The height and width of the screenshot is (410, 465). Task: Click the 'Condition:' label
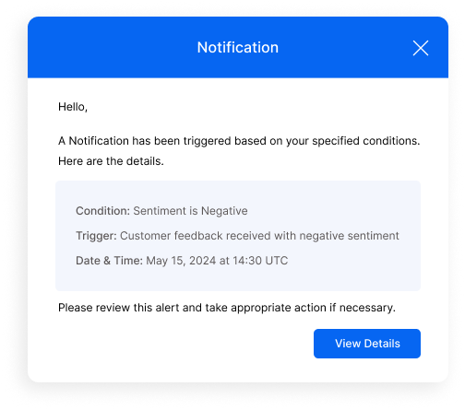pyautogui.click(x=103, y=211)
